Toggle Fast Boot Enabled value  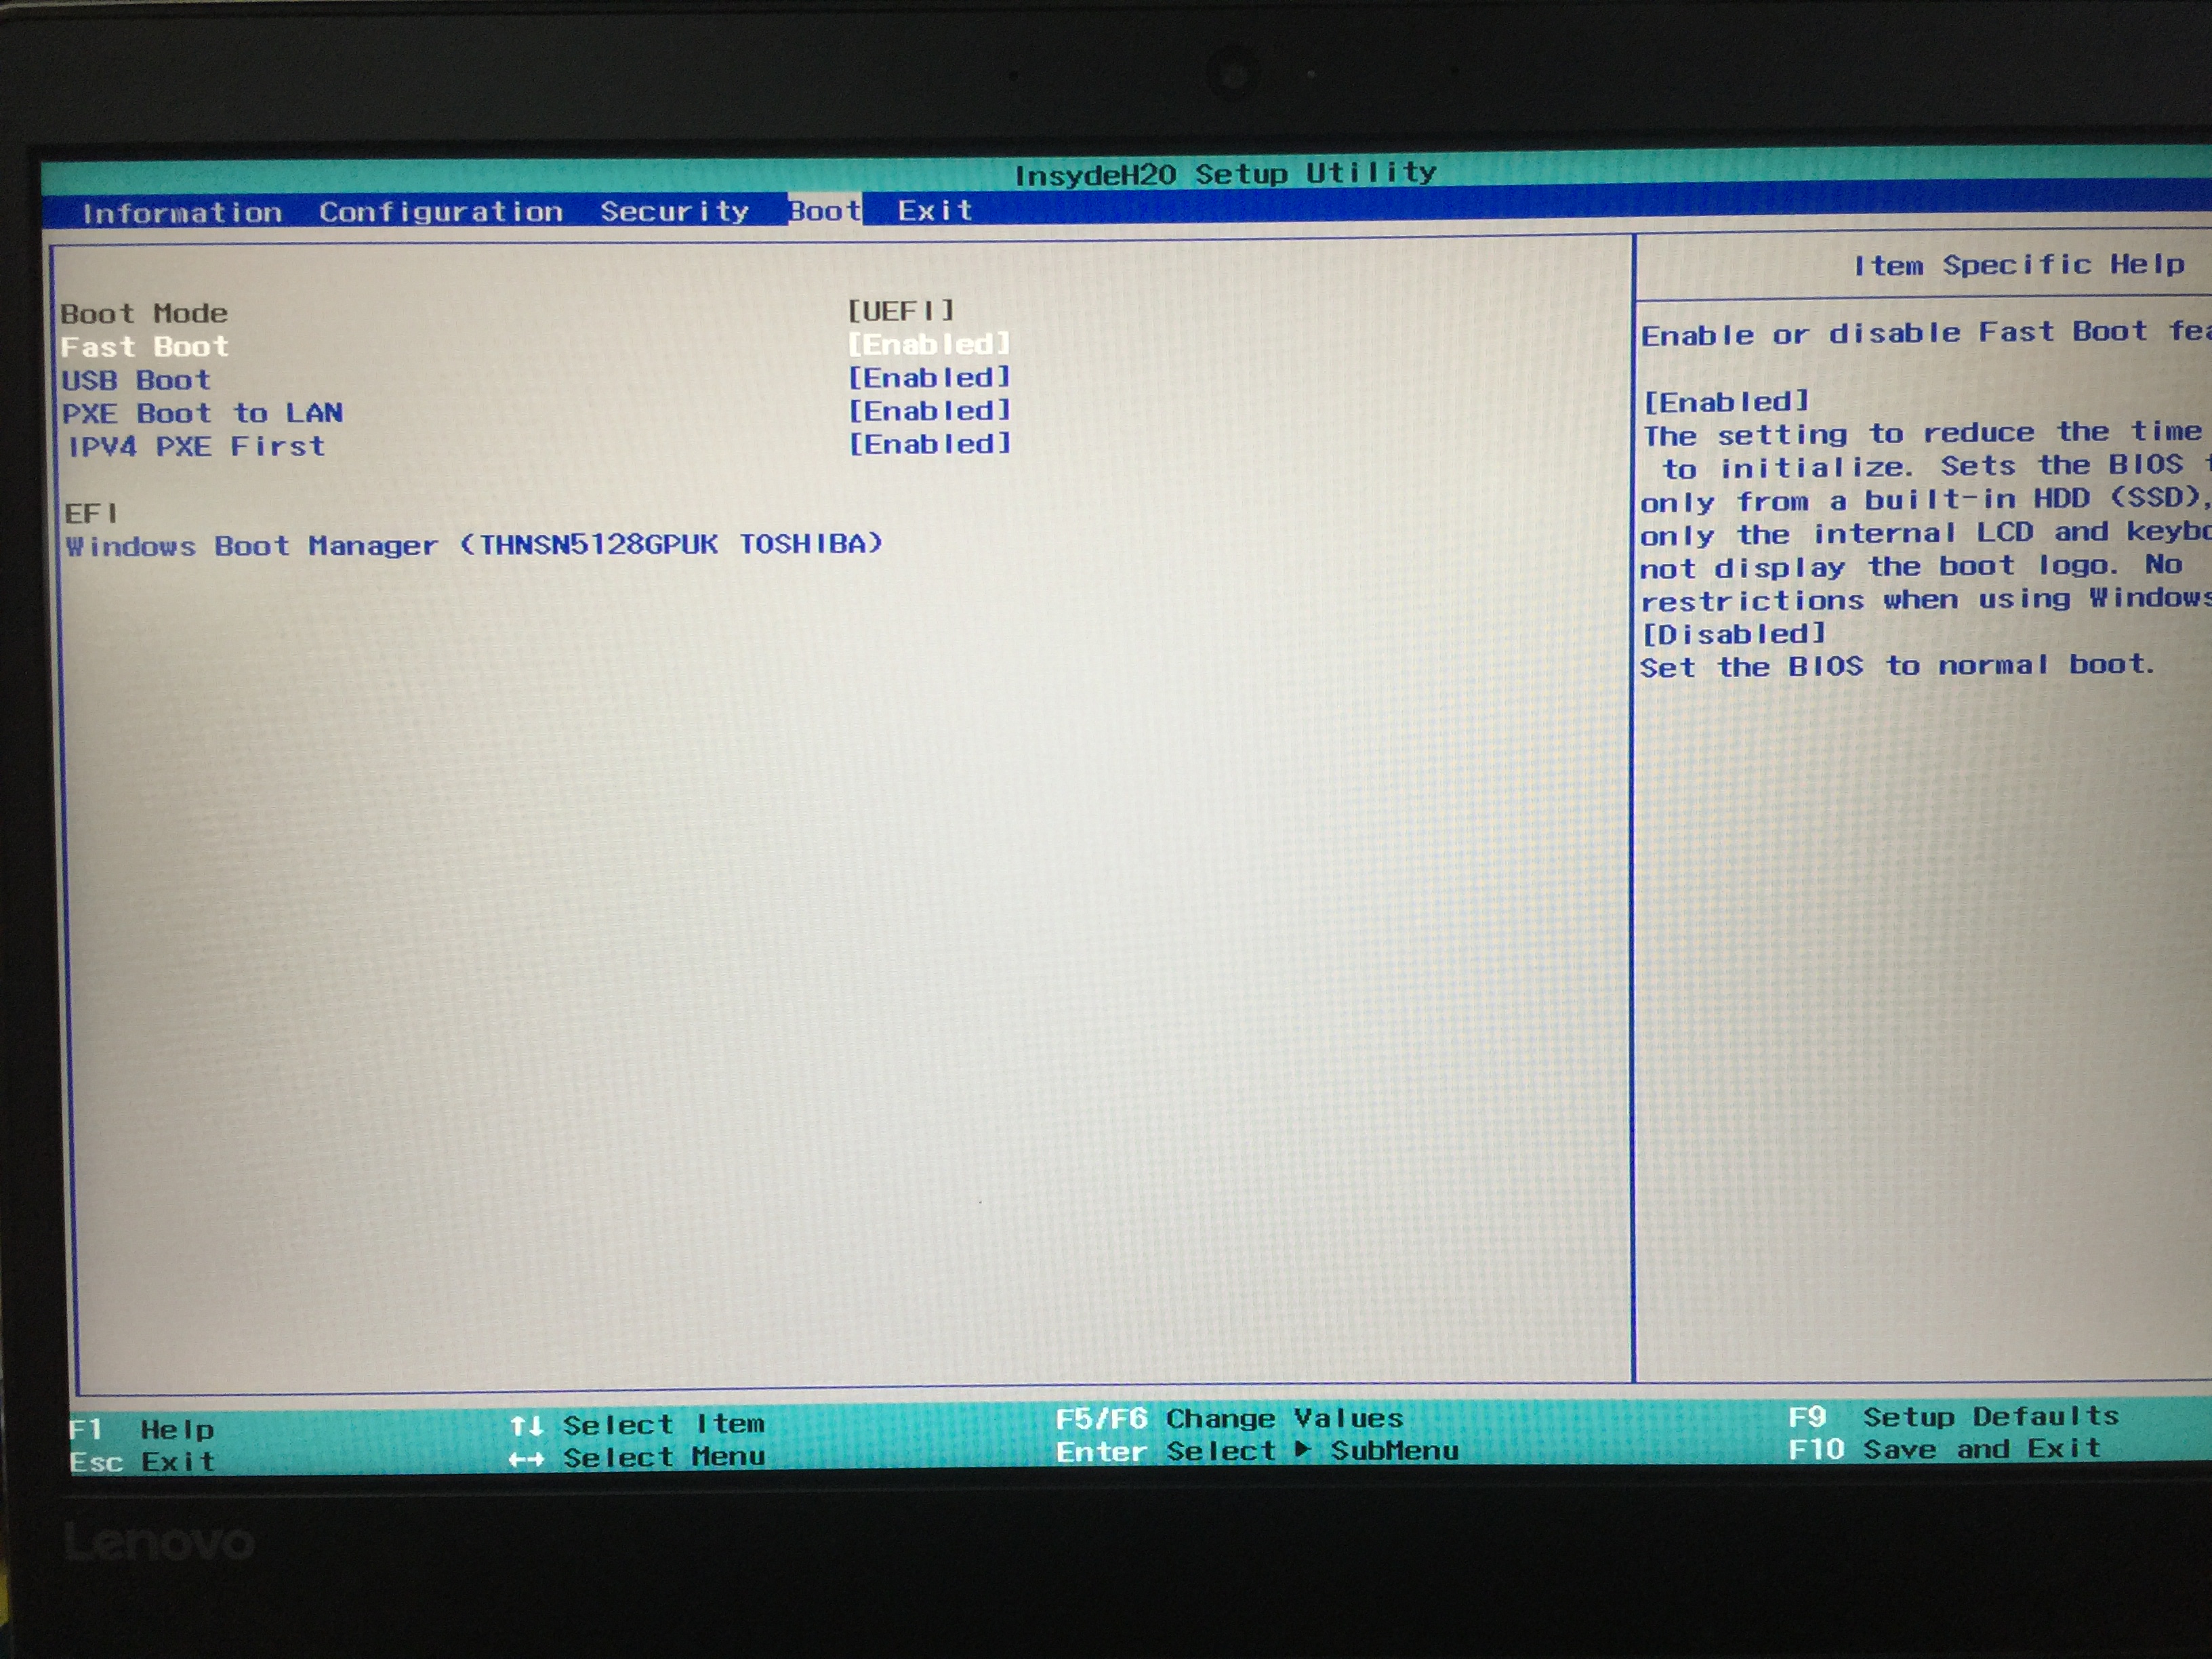(x=928, y=344)
